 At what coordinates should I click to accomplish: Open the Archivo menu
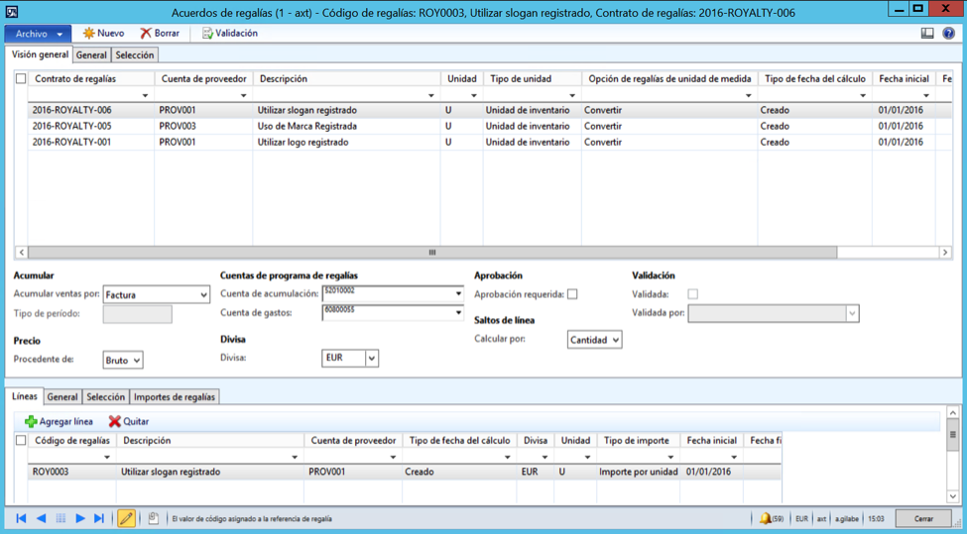pos(39,34)
